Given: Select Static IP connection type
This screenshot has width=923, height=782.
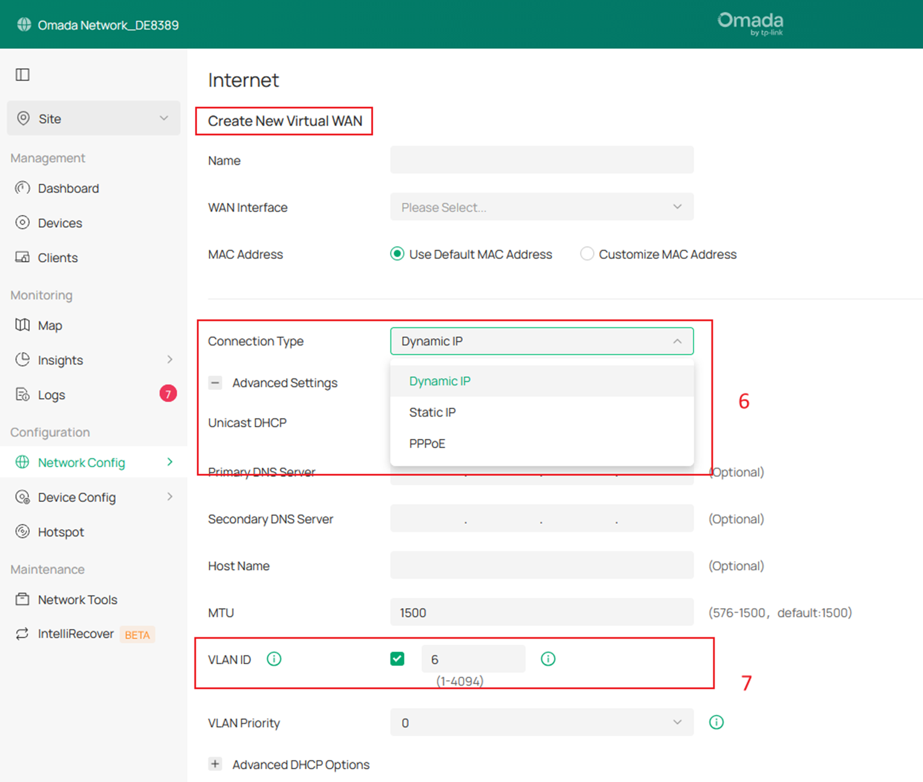Looking at the screenshot, I should pos(432,412).
